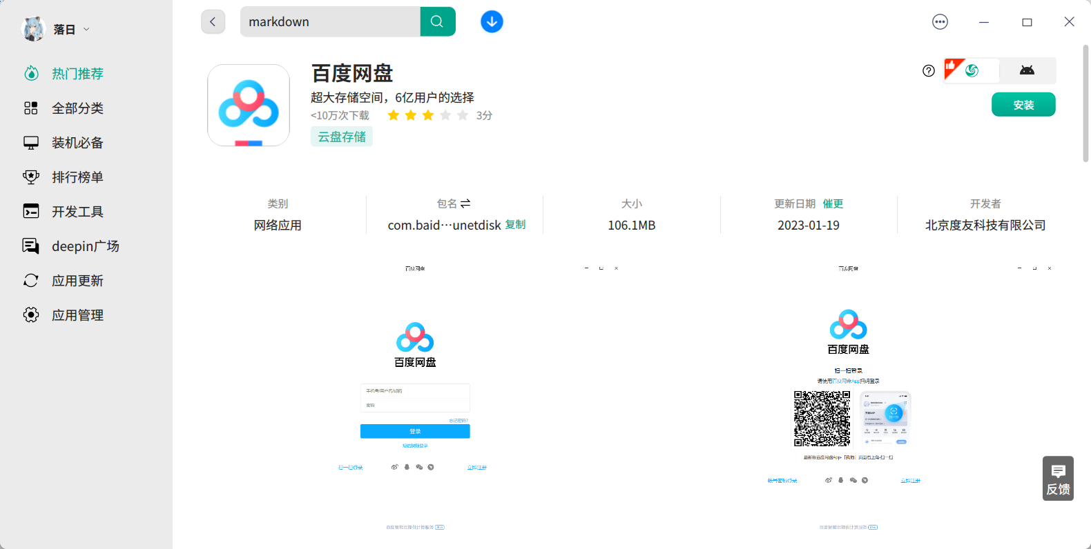Click the 应用更新 refresh icon
1091x549 pixels.
(31, 281)
